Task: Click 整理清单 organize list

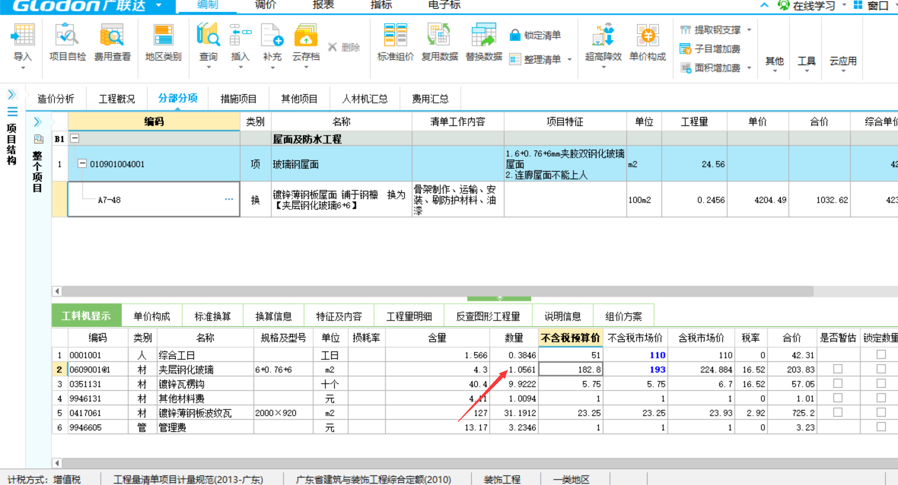Action: (x=535, y=59)
